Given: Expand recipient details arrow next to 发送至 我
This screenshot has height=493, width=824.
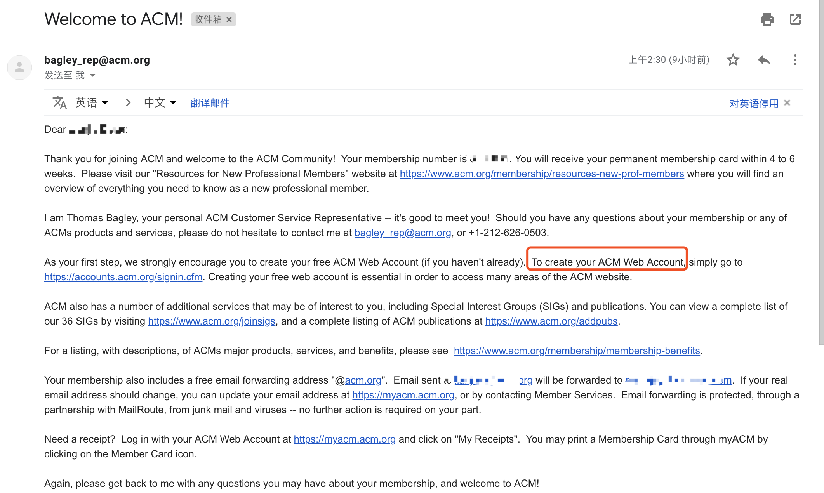Looking at the screenshot, I should (93, 75).
